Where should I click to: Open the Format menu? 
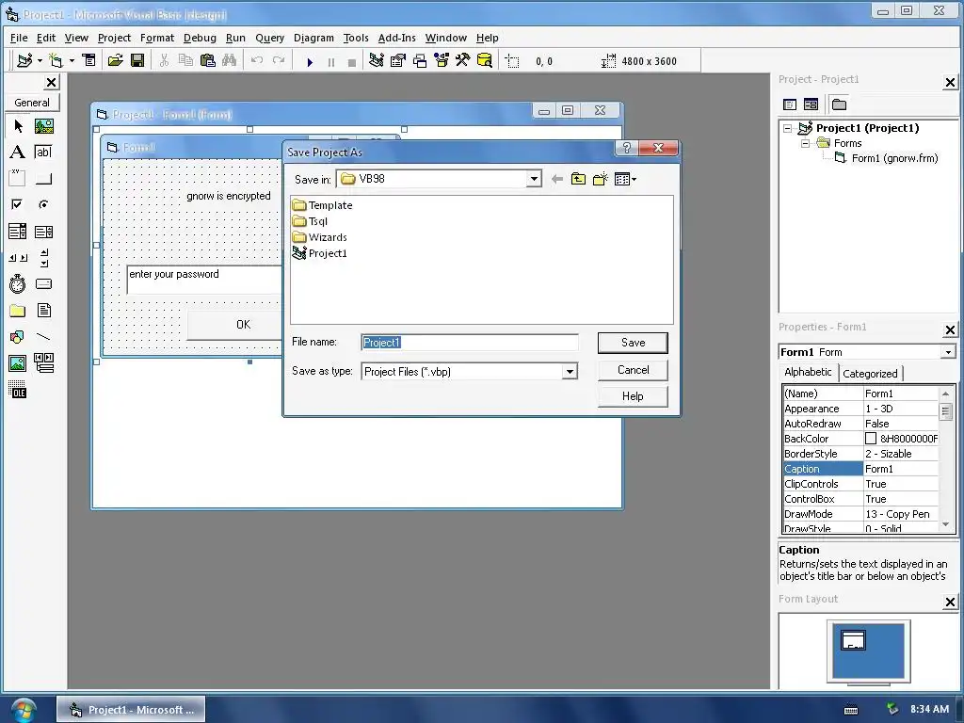[x=157, y=38]
